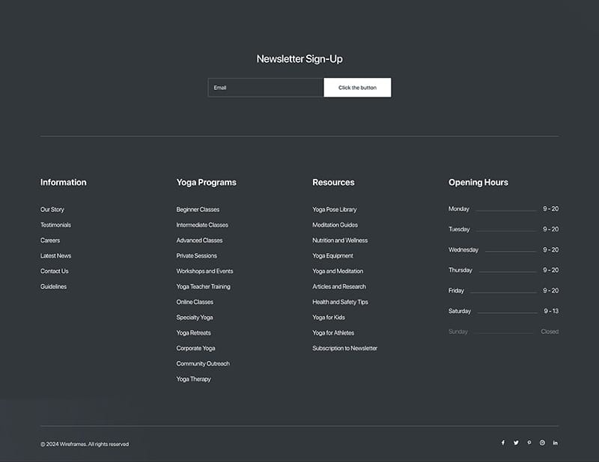Select the Yoga Therapy link
Screen dimensions: 599x462
(x=193, y=379)
